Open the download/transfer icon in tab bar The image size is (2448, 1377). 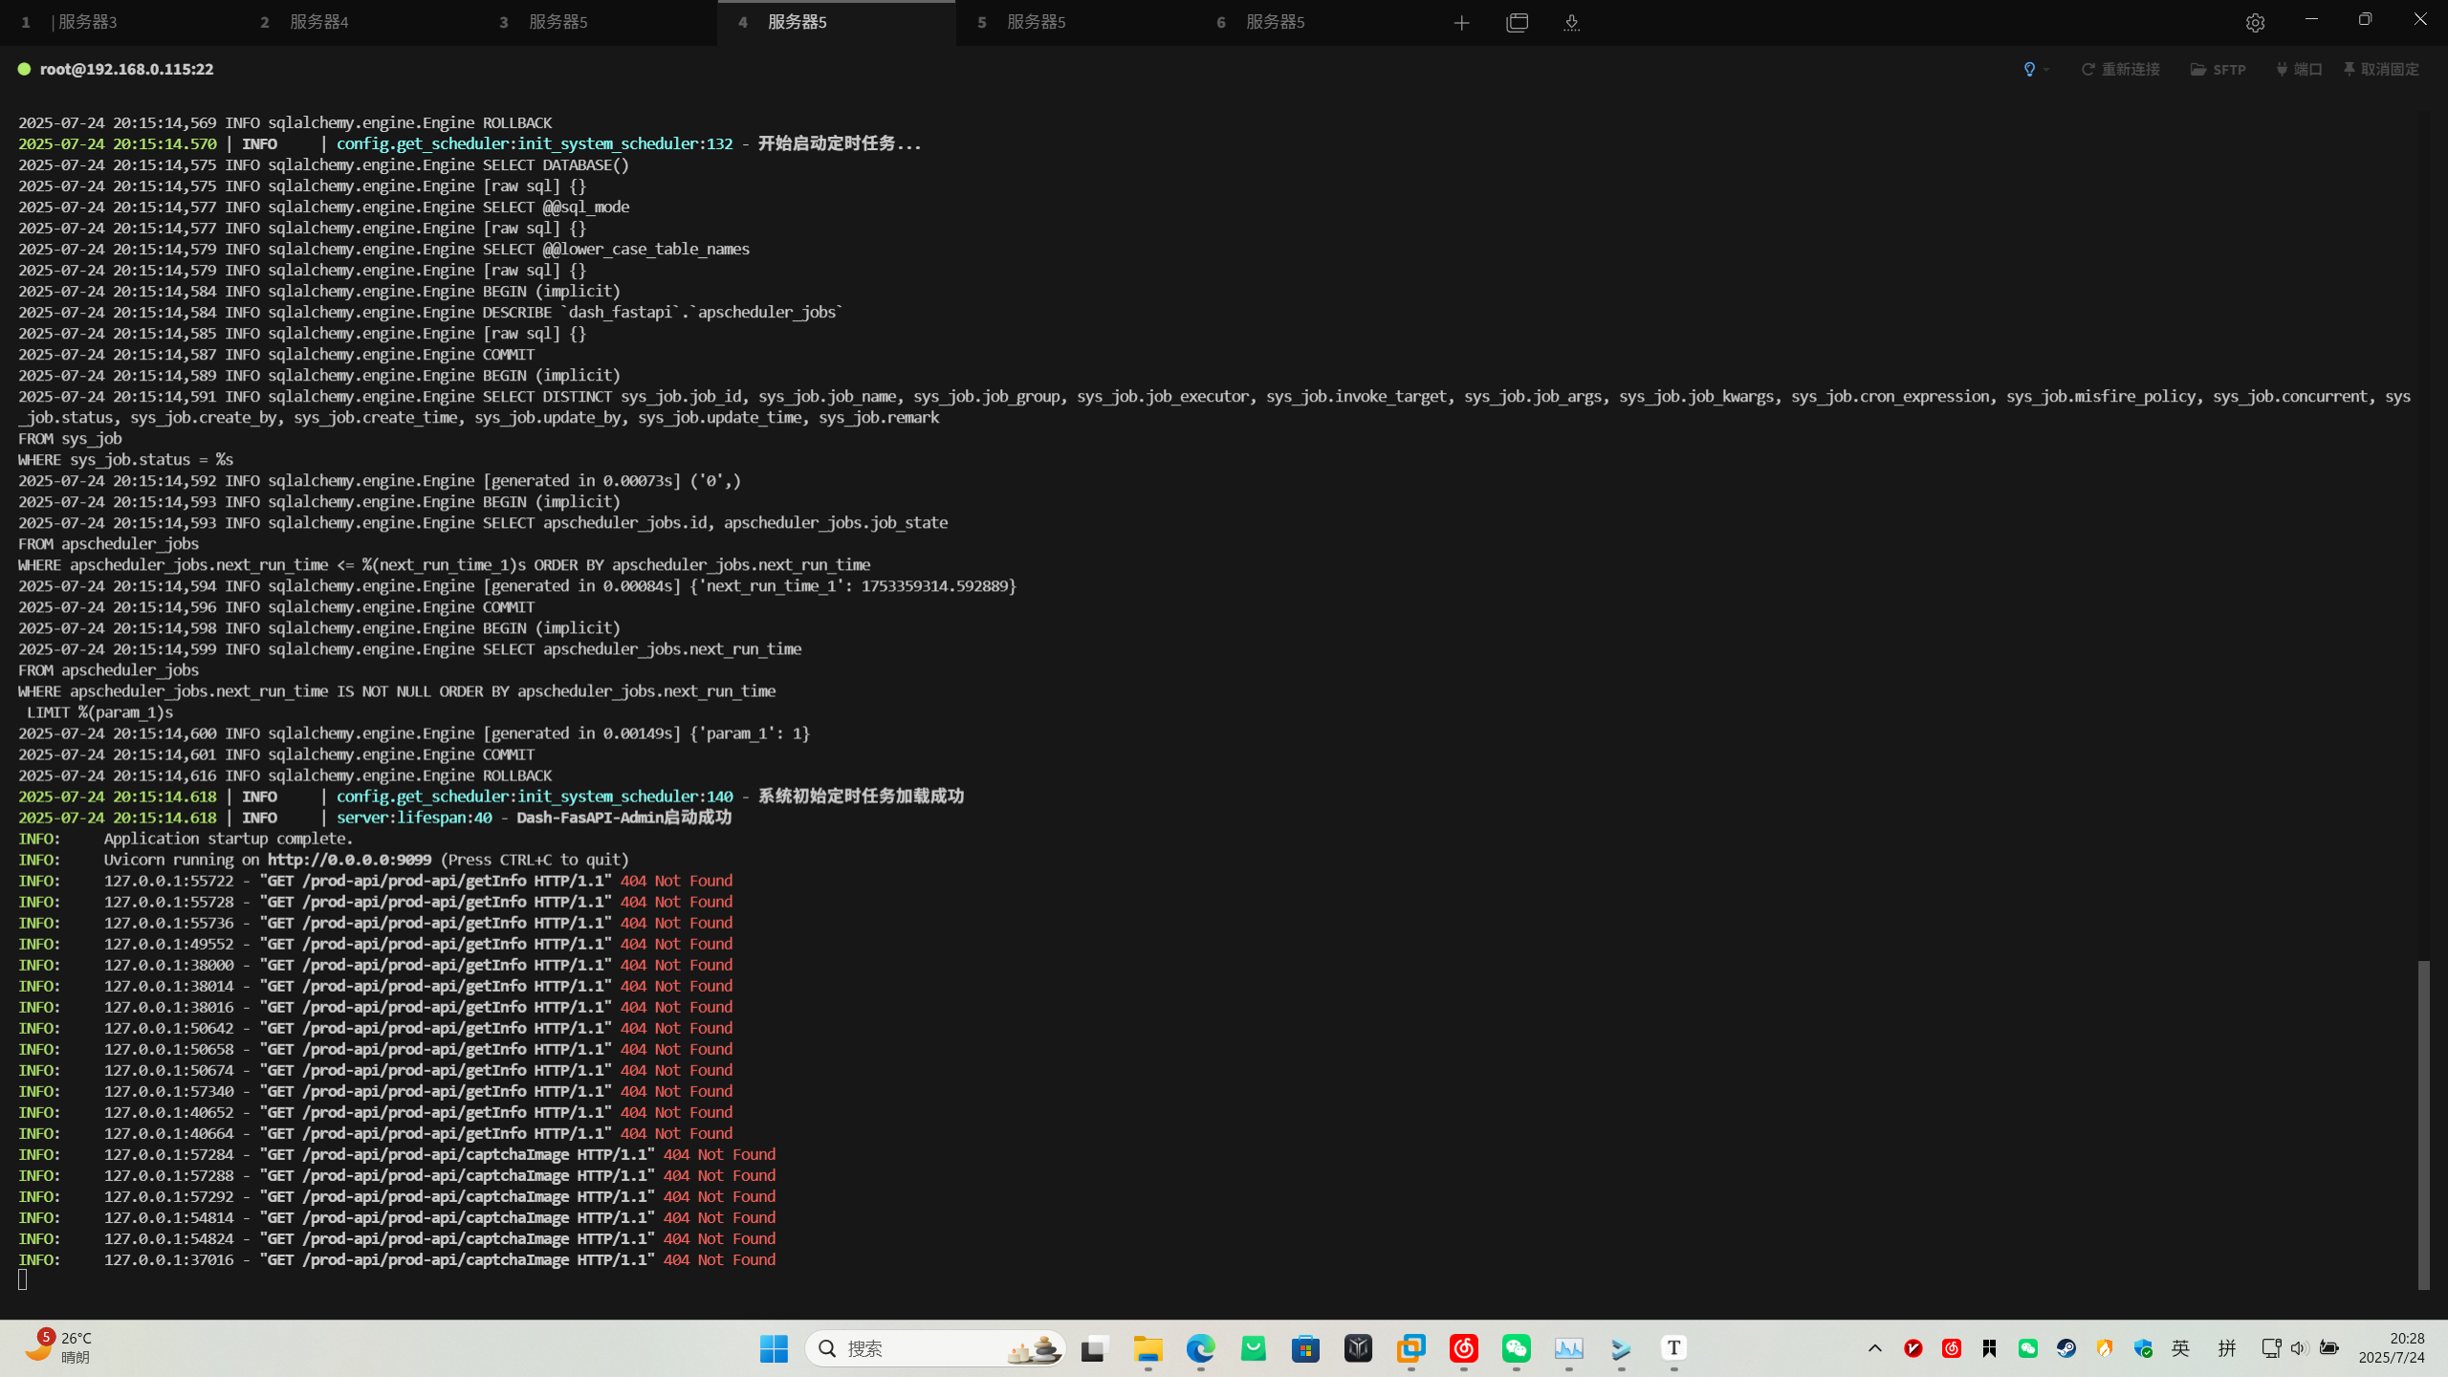coord(1571,22)
